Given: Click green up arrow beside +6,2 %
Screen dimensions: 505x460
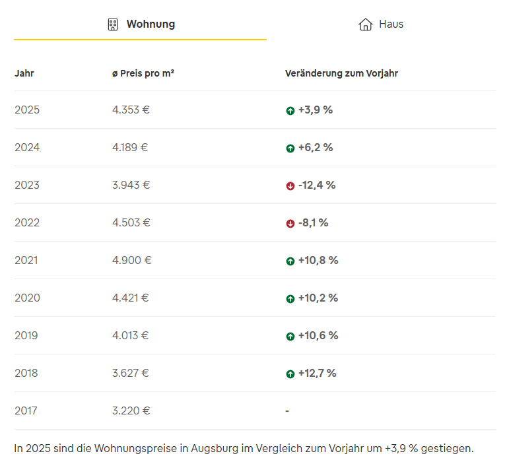Looking at the screenshot, I should pos(290,148).
